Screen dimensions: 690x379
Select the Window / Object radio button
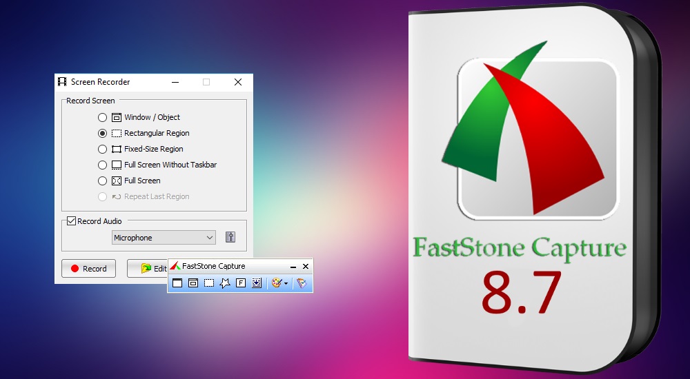click(103, 118)
